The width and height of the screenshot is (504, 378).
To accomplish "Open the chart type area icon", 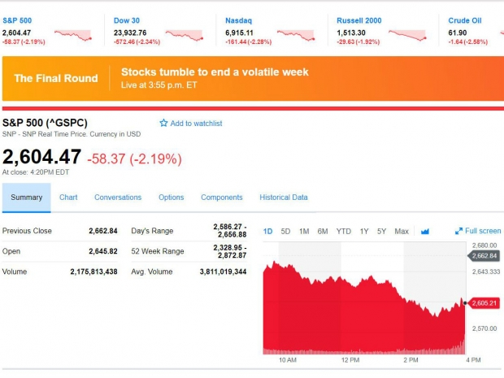I will tap(424, 232).
